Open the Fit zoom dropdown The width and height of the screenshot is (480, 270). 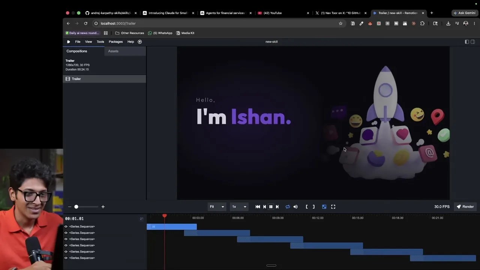217,207
